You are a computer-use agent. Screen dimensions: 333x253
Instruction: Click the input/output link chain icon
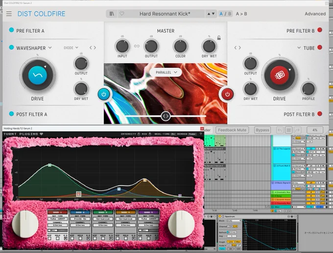pyautogui.click(x=137, y=46)
